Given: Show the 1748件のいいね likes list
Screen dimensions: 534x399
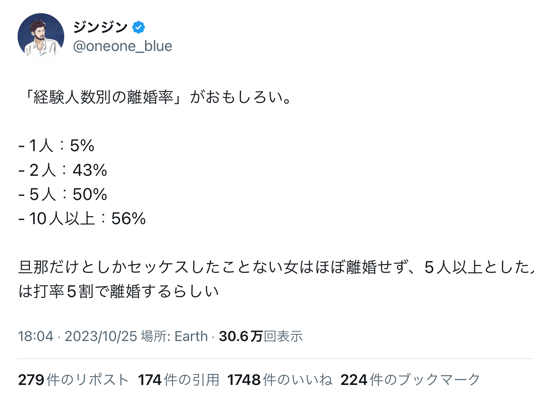Looking at the screenshot, I should coord(280,380).
